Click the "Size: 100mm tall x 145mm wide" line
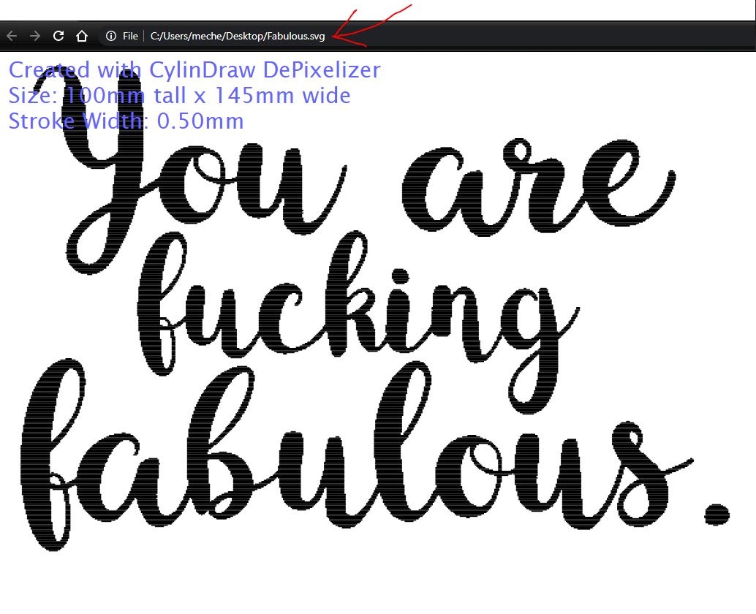 [179, 96]
